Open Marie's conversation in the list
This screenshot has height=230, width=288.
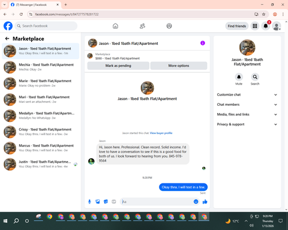click(40, 83)
